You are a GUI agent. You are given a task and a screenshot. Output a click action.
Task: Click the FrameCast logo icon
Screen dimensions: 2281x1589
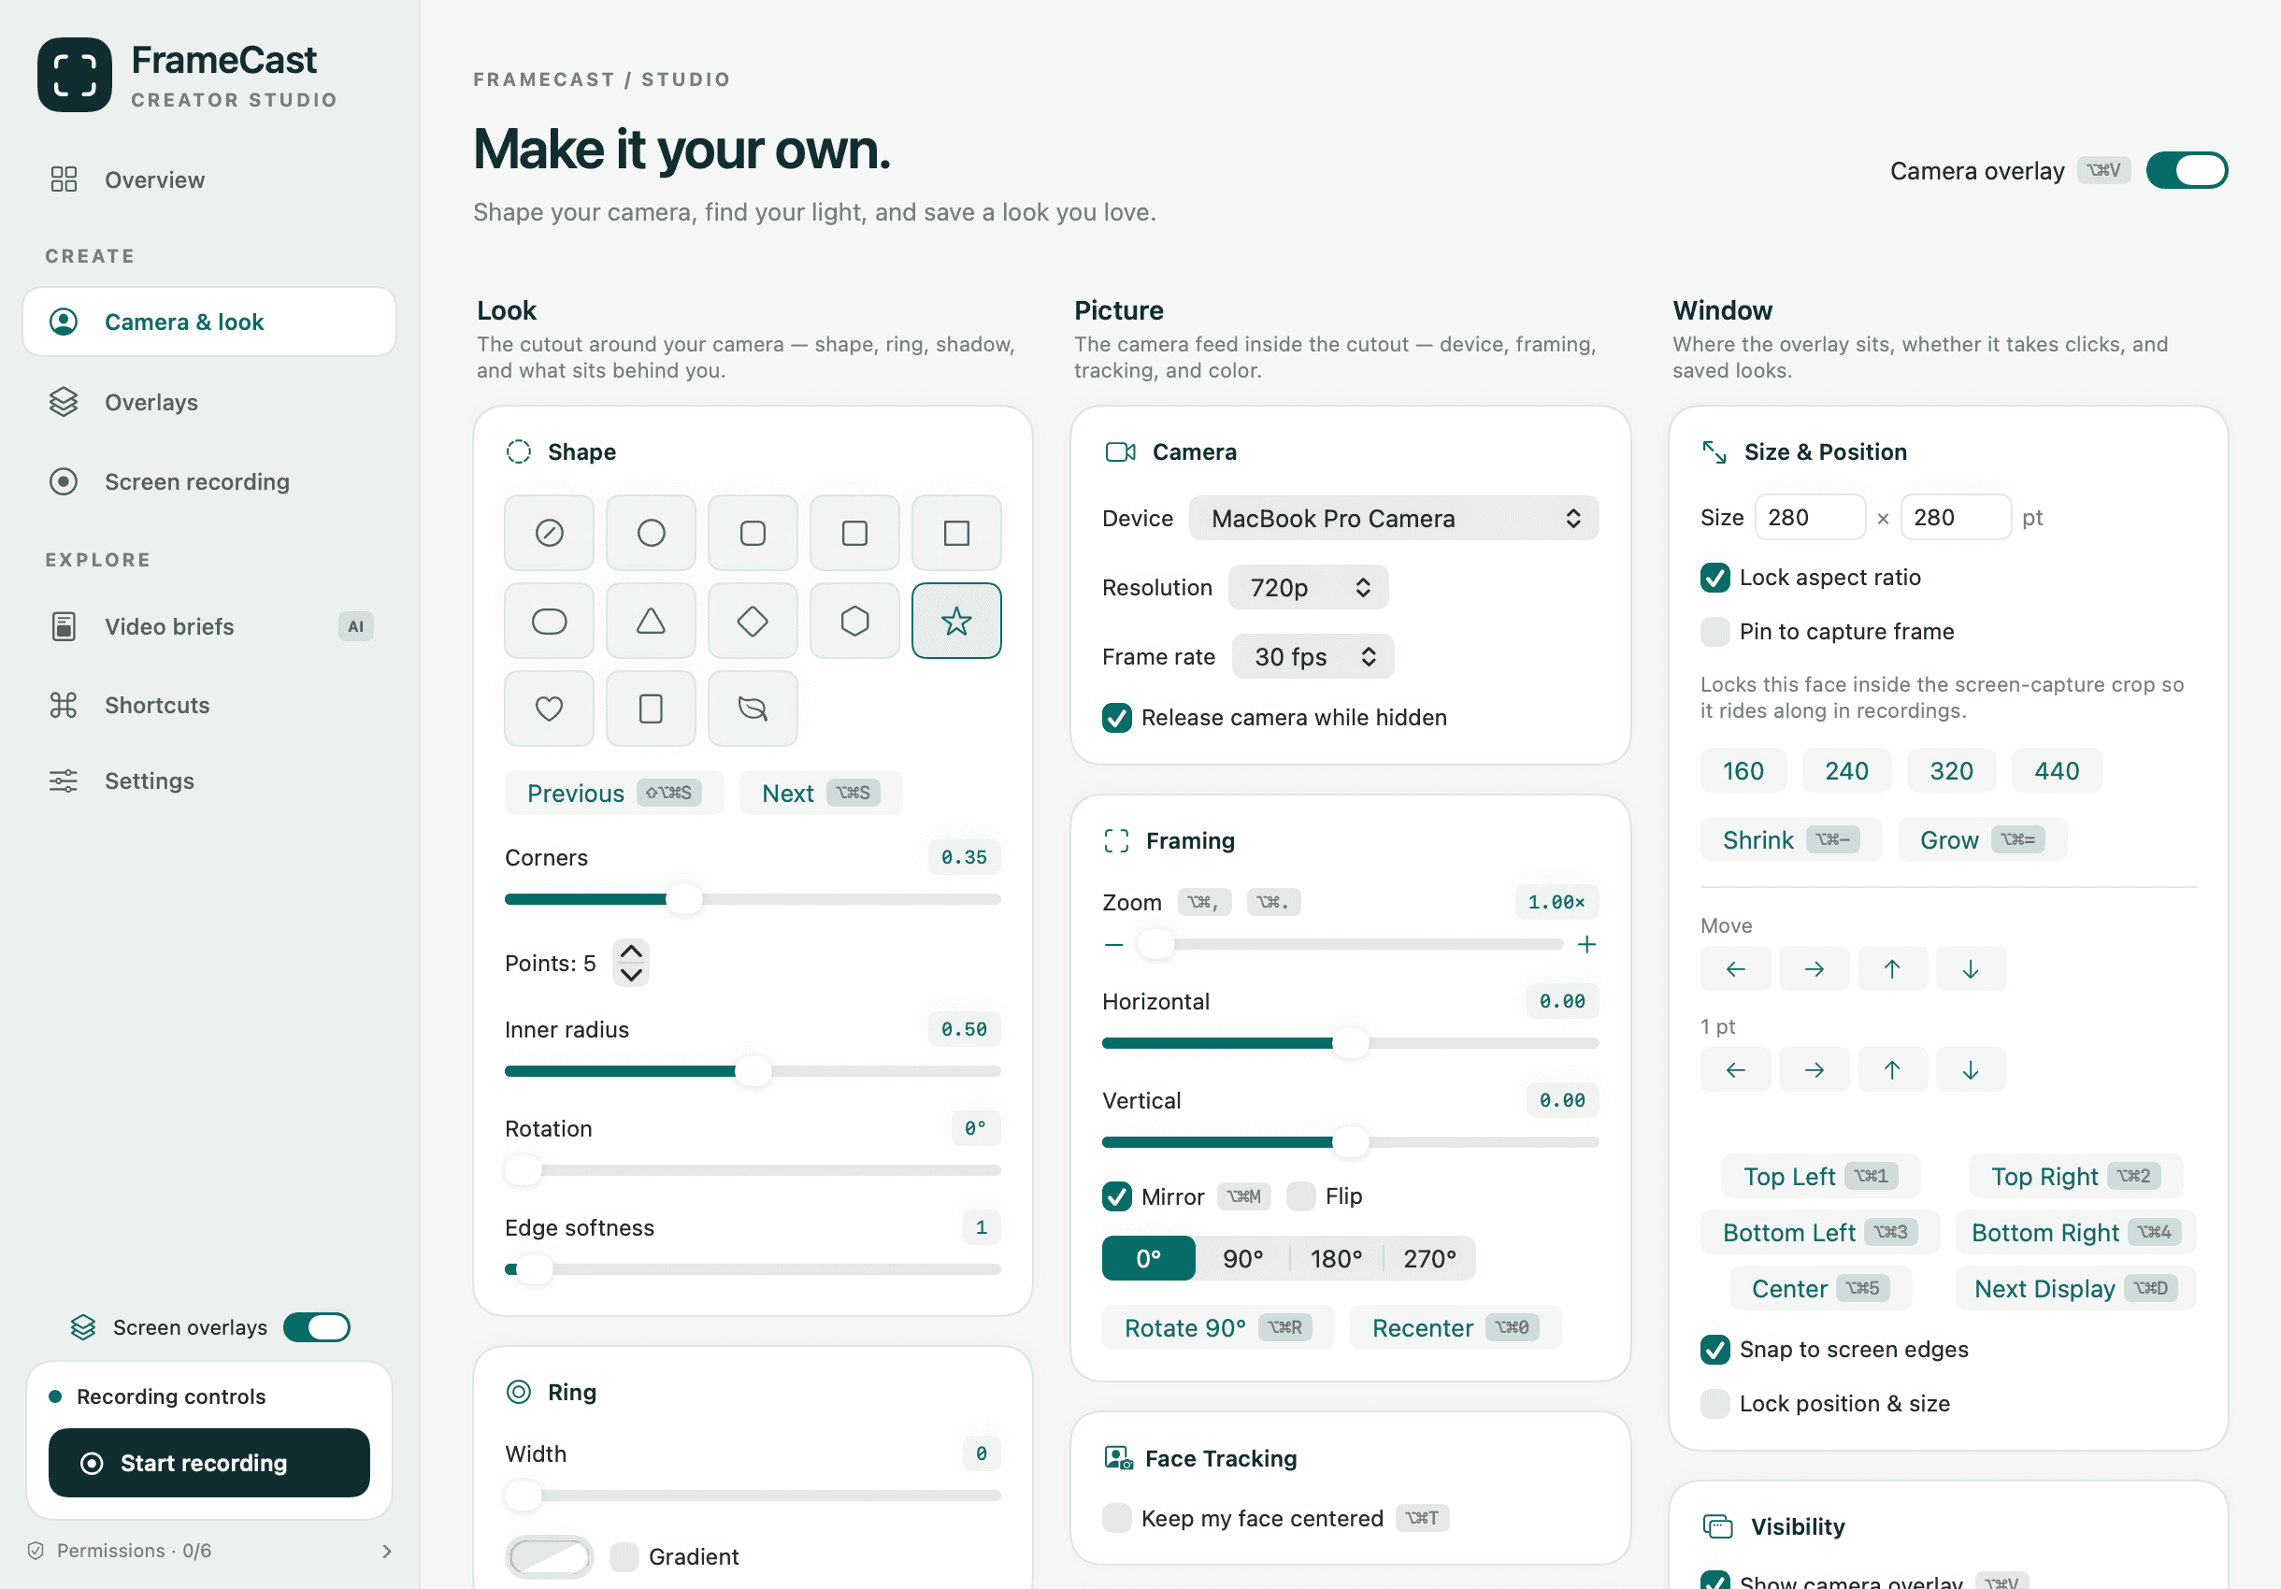click(x=75, y=75)
